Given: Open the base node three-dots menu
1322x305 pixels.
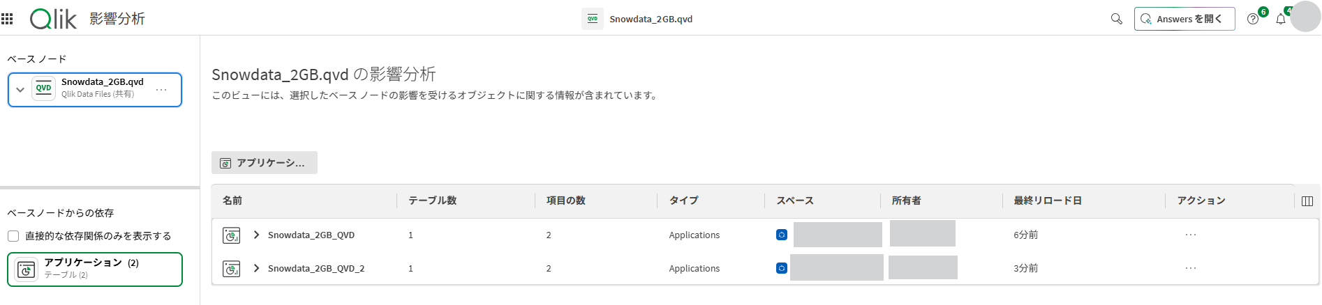Looking at the screenshot, I should click(x=161, y=90).
